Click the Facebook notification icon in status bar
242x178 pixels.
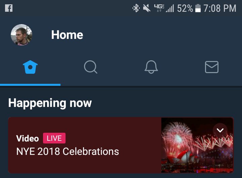coord(9,8)
